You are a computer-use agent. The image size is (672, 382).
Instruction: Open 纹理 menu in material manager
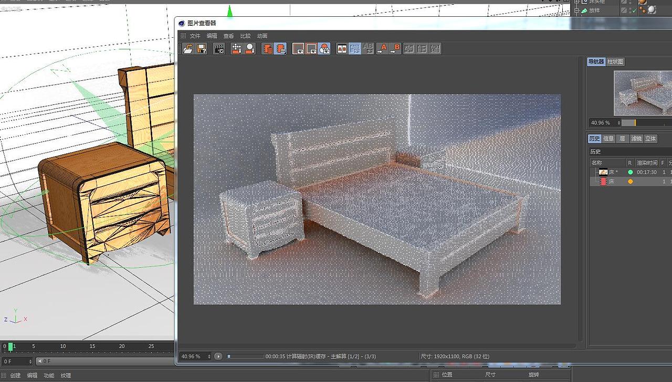pyautogui.click(x=66, y=376)
